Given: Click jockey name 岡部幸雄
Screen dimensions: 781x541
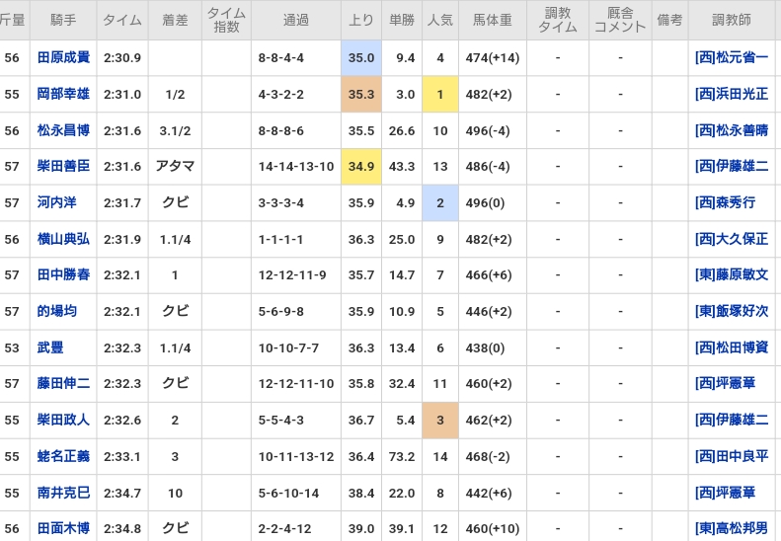Looking at the screenshot, I should (x=63, y=95).
